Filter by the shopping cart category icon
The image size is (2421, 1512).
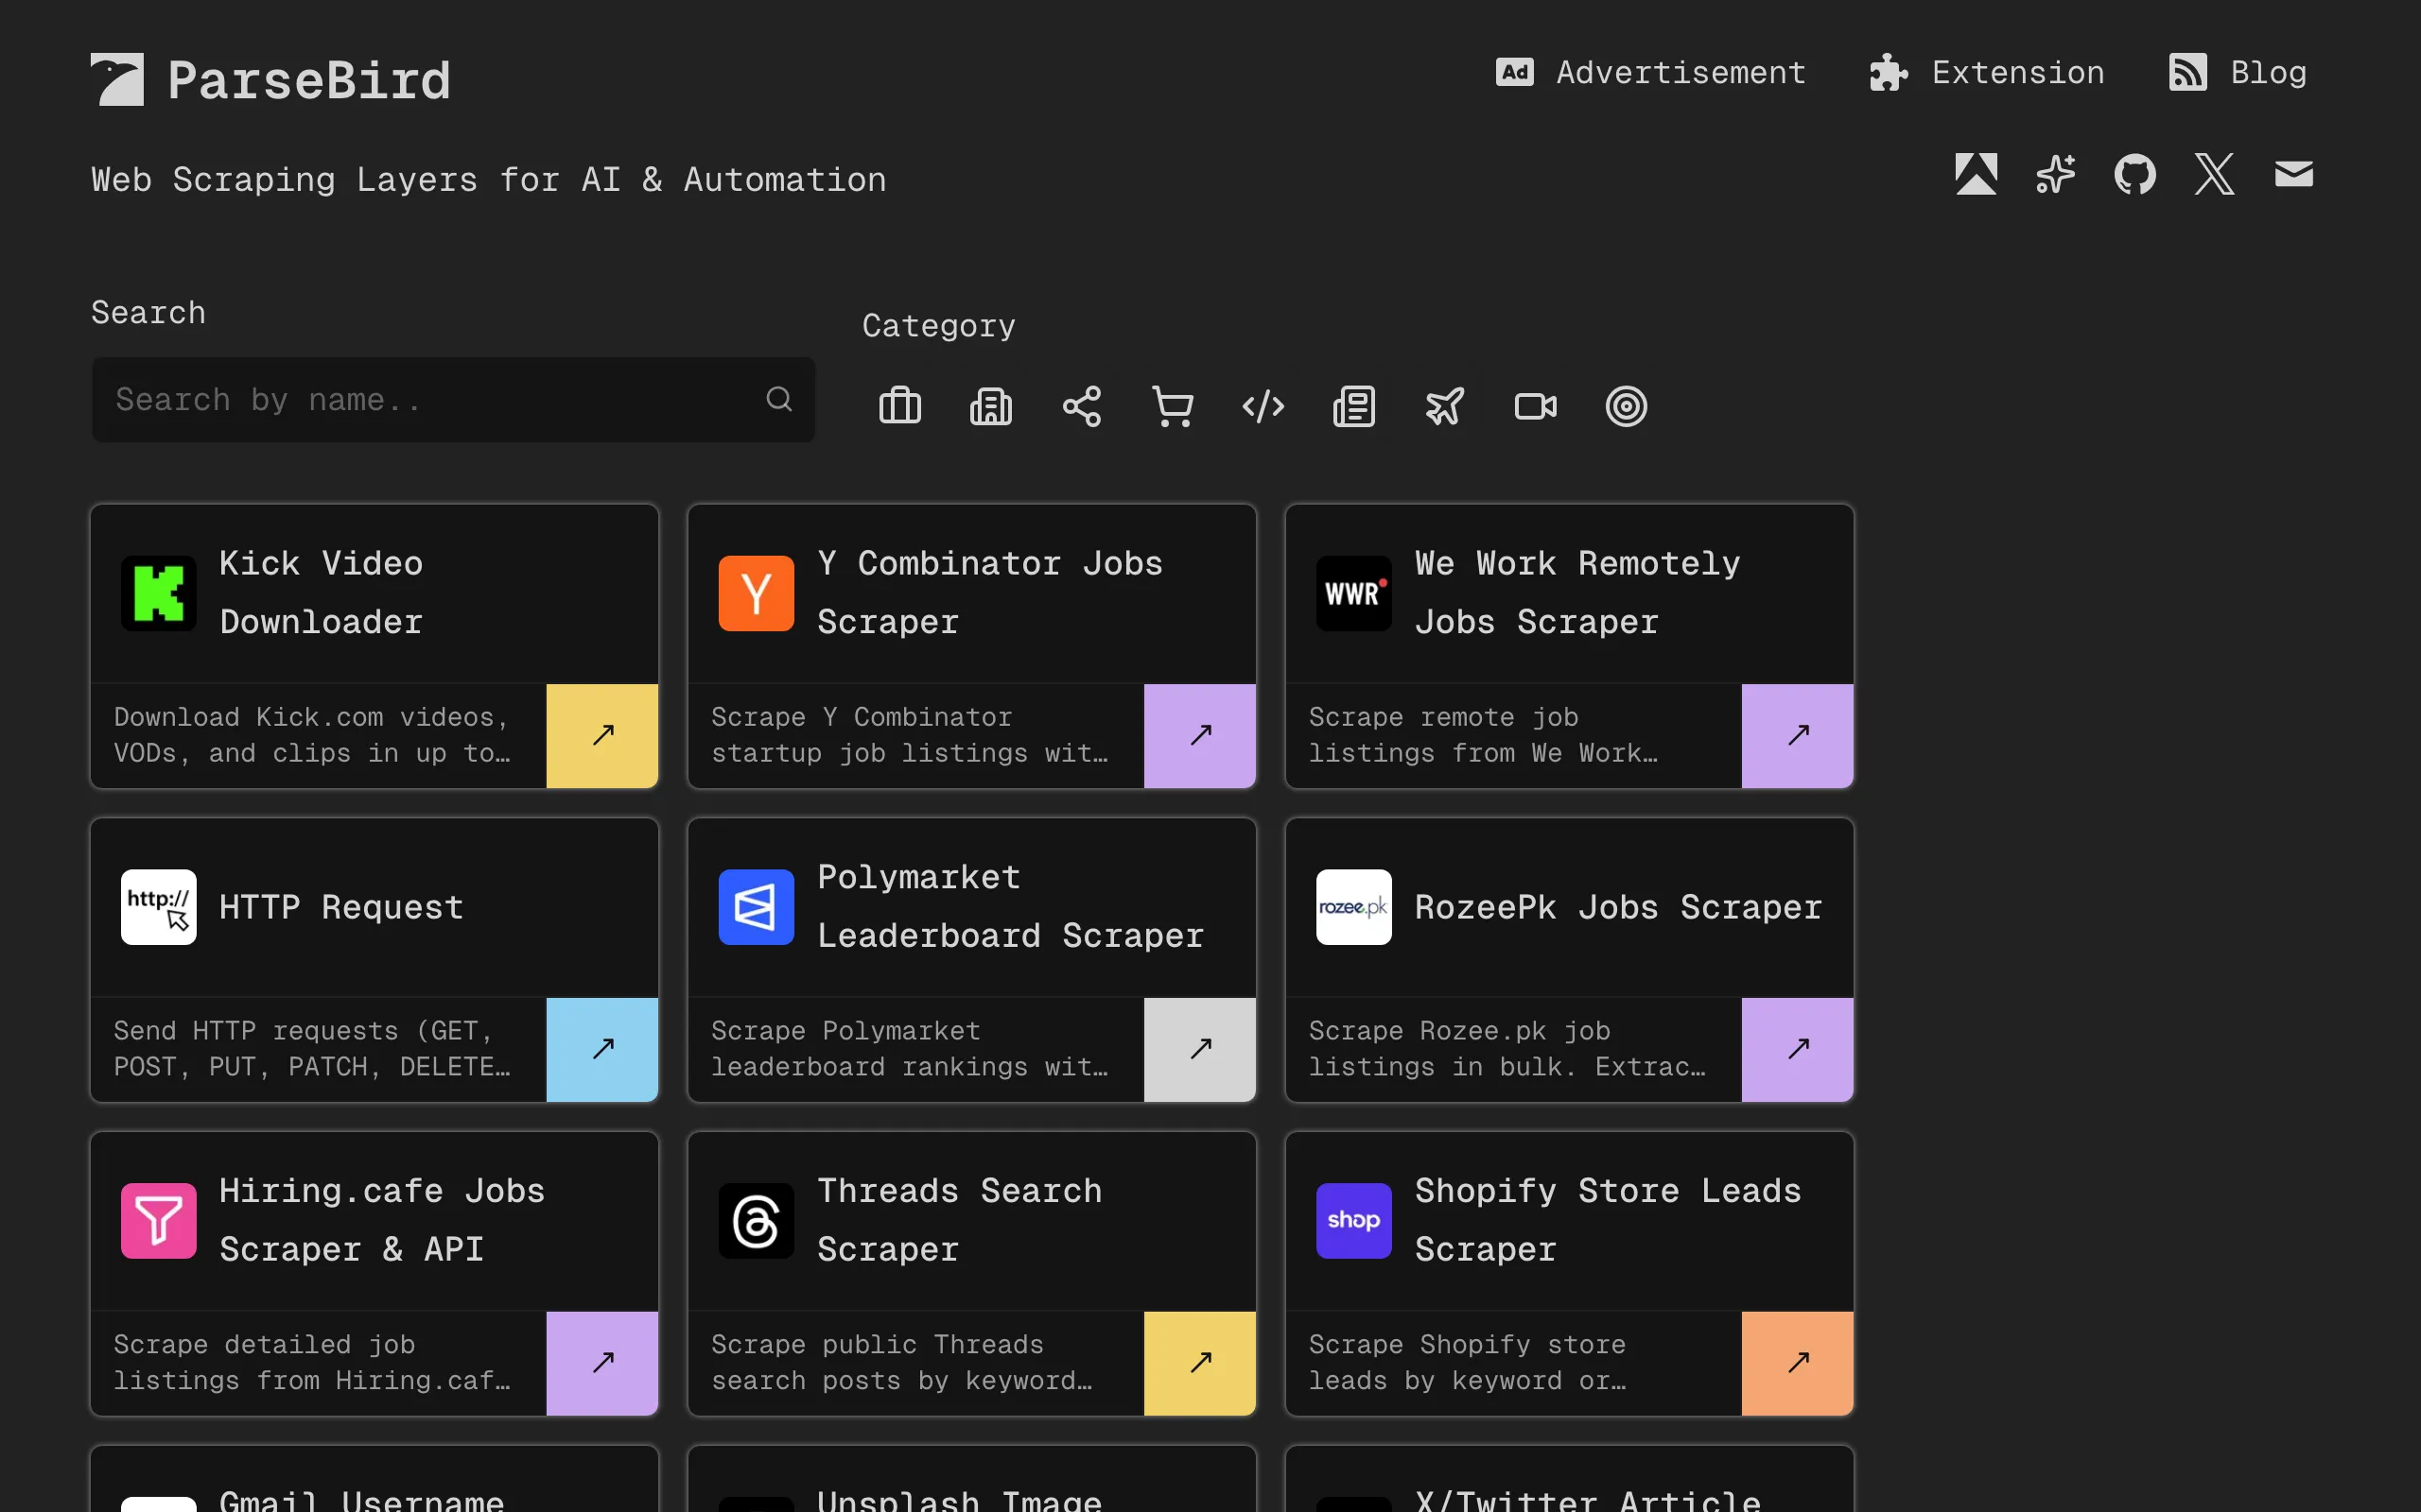[1173, 406]
